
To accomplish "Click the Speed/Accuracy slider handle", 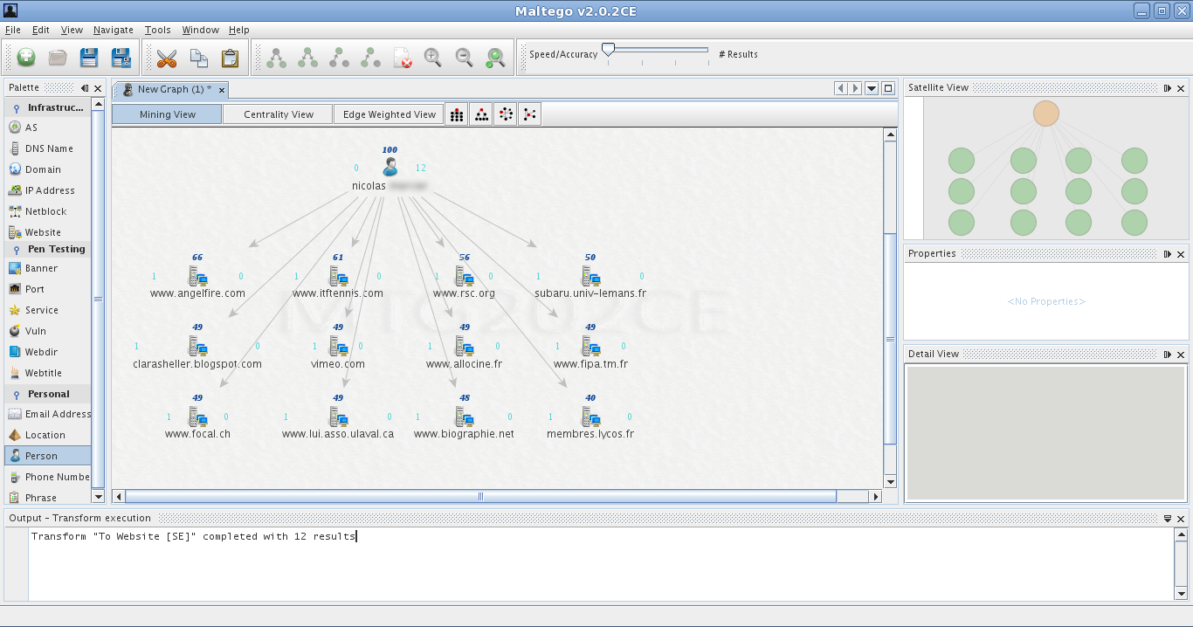I will (x=608, y=49).
